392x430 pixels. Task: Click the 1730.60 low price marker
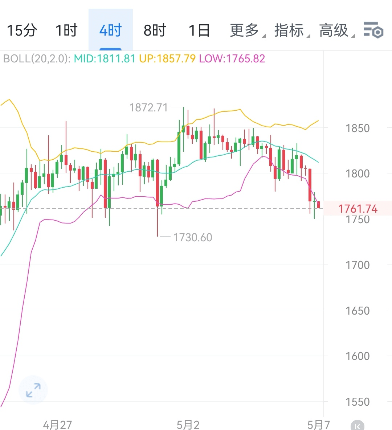click(193, 237)
